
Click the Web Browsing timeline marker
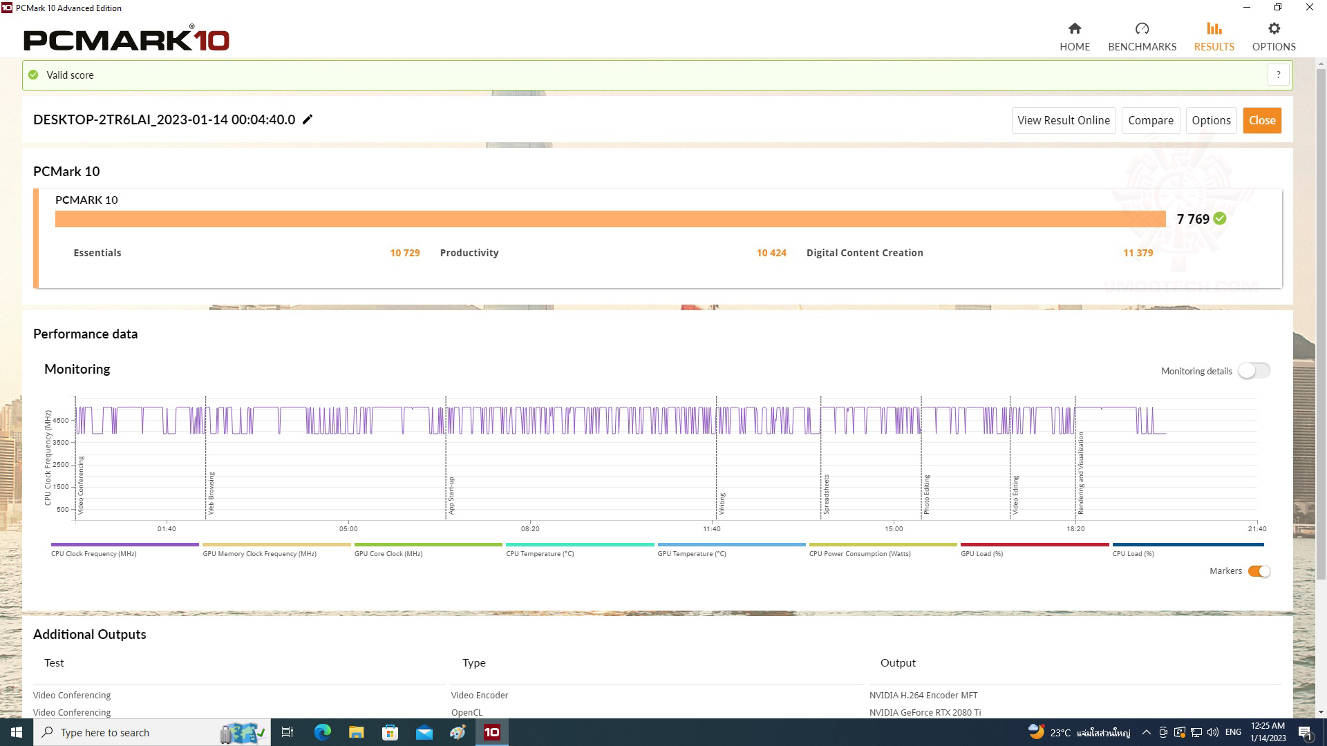[x=211, y=493]
